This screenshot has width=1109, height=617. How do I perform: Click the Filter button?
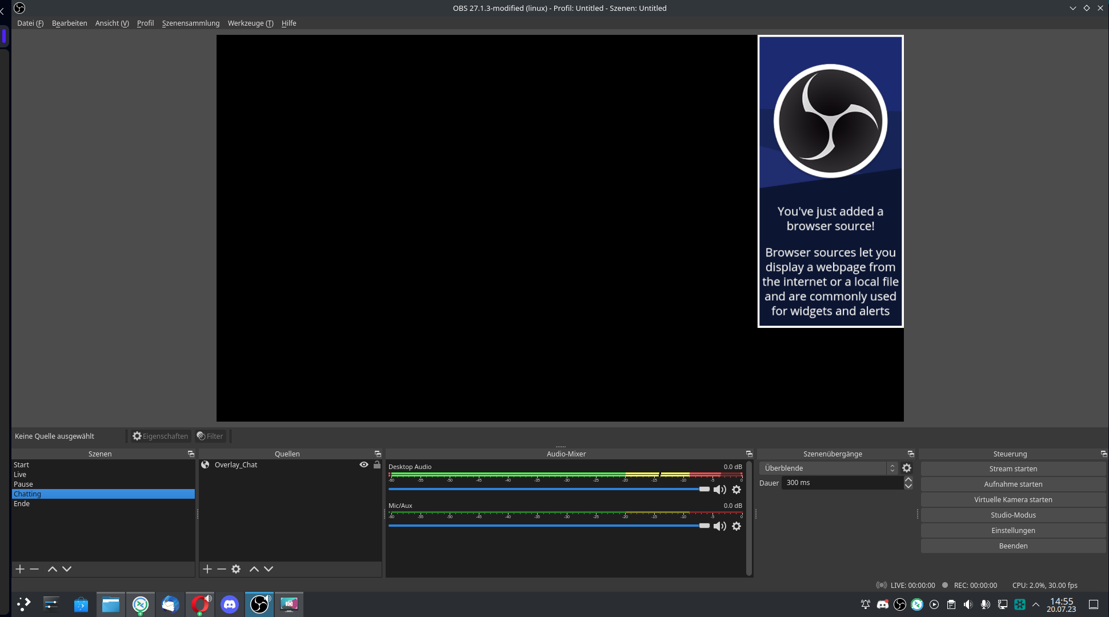click(210, 436)
